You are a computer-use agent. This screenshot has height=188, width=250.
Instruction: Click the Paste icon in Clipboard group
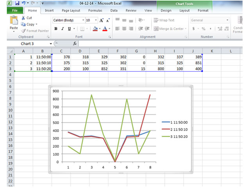pyautogui.click(x=13, y=22)
